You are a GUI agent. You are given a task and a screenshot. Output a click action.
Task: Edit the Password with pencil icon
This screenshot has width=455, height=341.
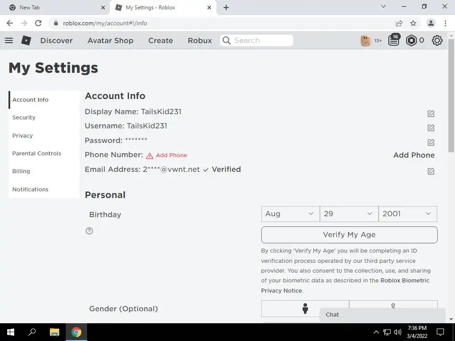(x=431, y=142)
